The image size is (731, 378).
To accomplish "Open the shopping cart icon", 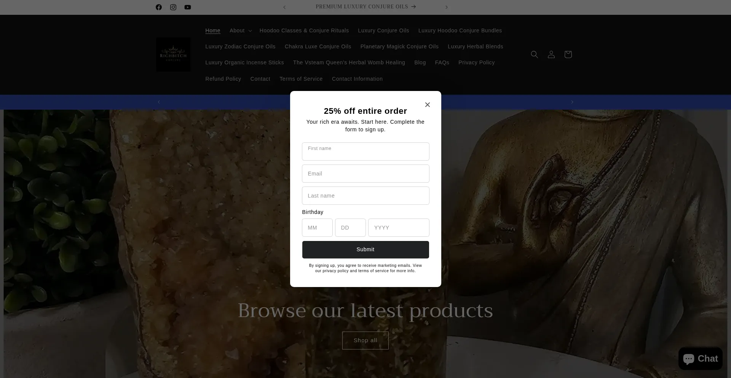I will (568, 54).
